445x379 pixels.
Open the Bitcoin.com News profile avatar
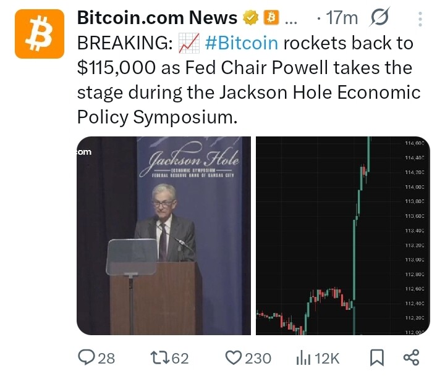pyautogui.click(x=40, y=34)
